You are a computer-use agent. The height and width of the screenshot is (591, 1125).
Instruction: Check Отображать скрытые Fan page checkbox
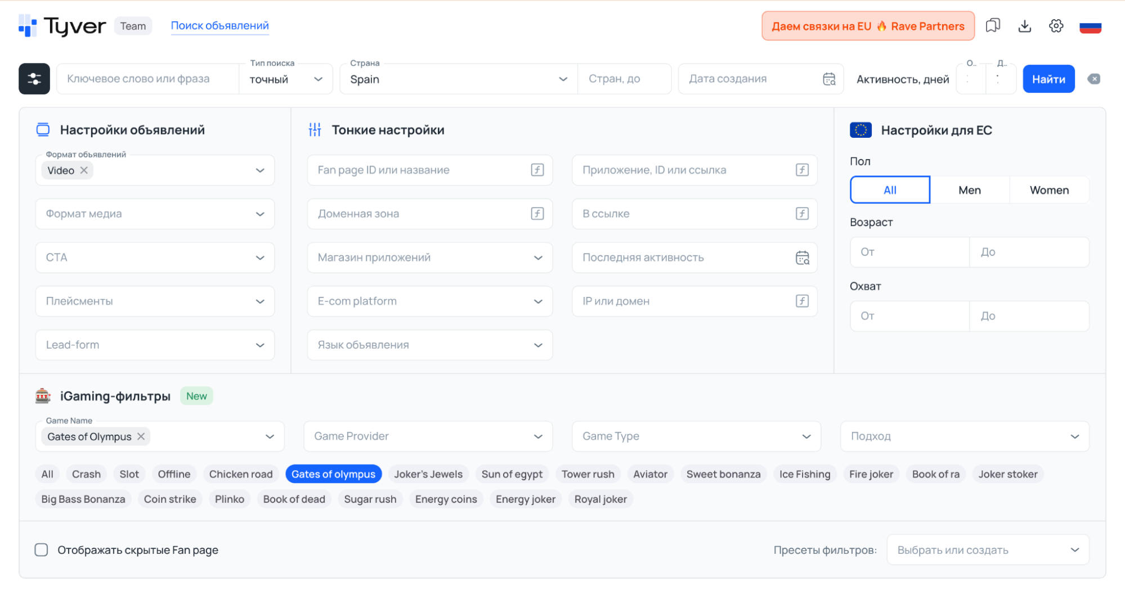tap(41, 549)
